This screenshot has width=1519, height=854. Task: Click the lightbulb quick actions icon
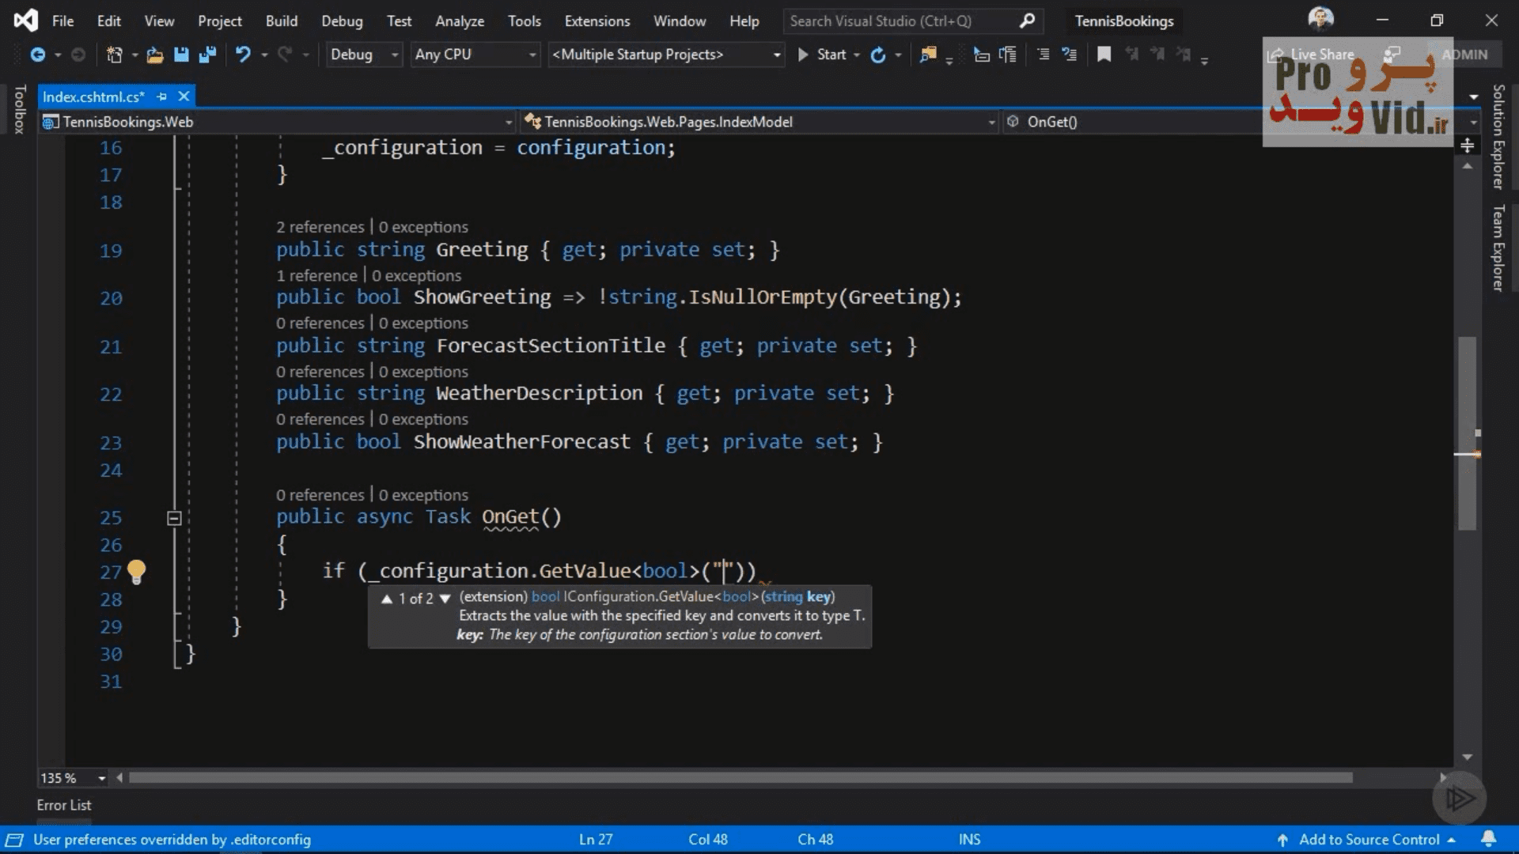coord(136,571)
